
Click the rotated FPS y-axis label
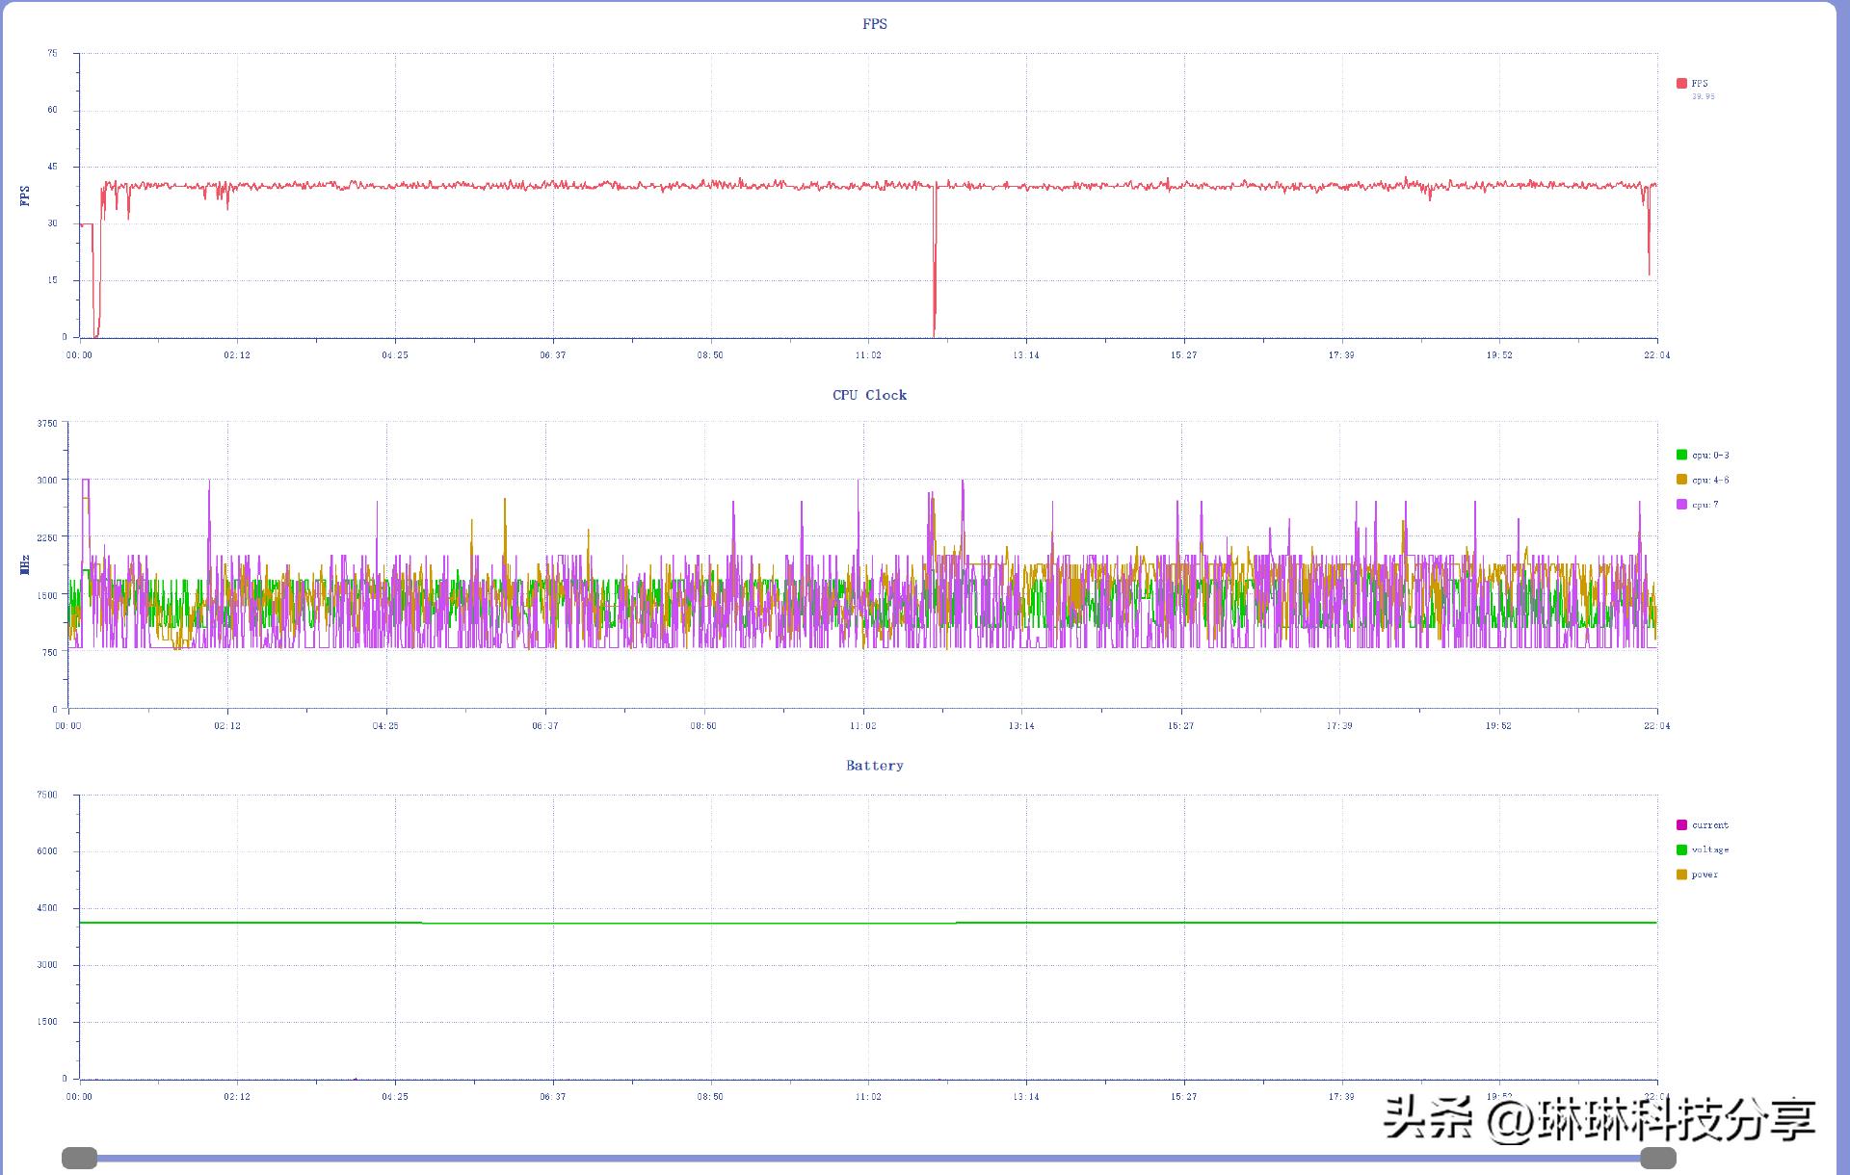[25, 196]
